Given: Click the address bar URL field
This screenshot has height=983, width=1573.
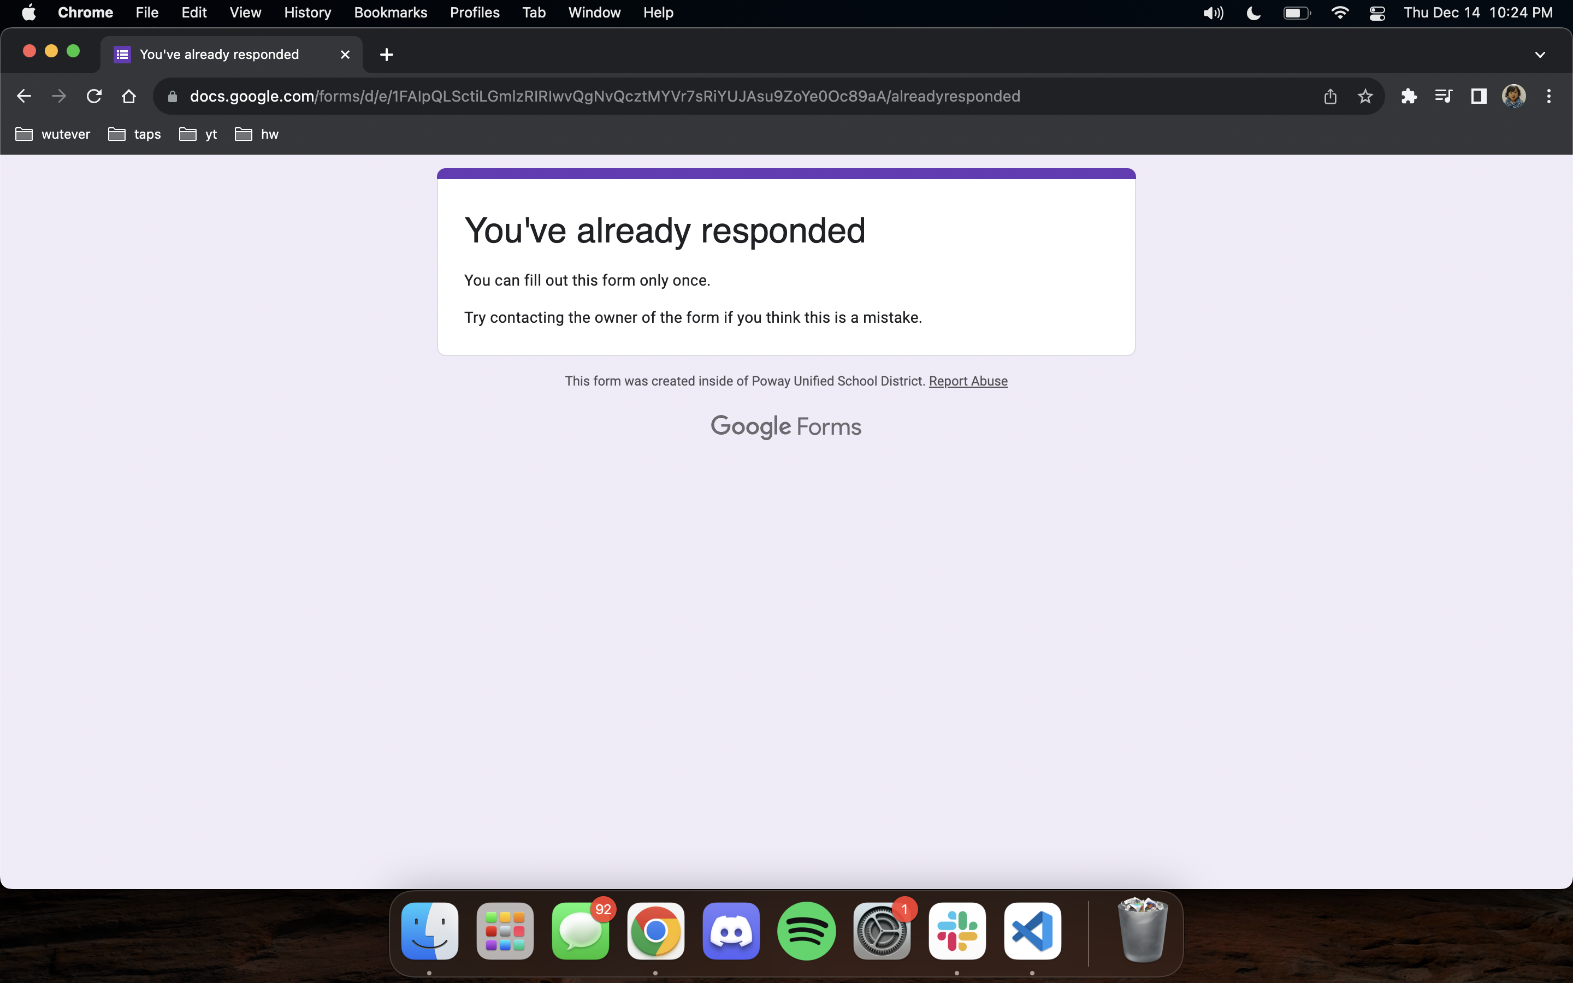Looking at the screenshot, I should [x=605, y=96].
